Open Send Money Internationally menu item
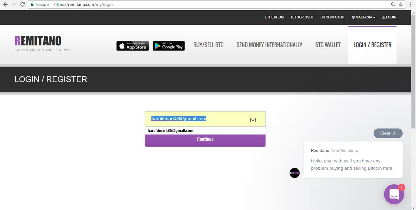The height and width of the screenshot is (210, 416). (x=269, y=45)
